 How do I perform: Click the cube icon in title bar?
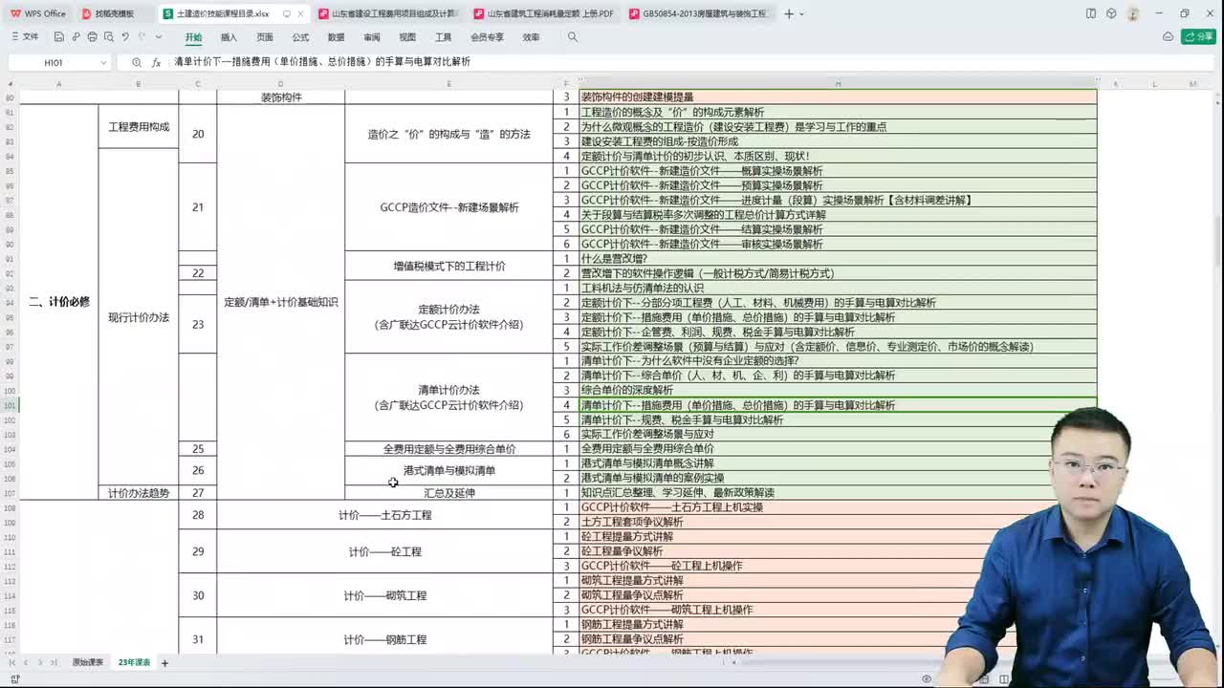pos(1111,13)
